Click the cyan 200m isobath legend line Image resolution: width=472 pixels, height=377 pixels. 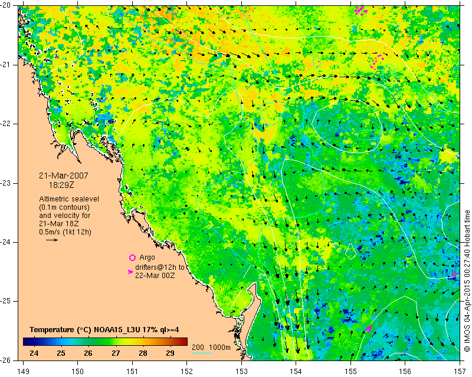click(x=202, y=353)
